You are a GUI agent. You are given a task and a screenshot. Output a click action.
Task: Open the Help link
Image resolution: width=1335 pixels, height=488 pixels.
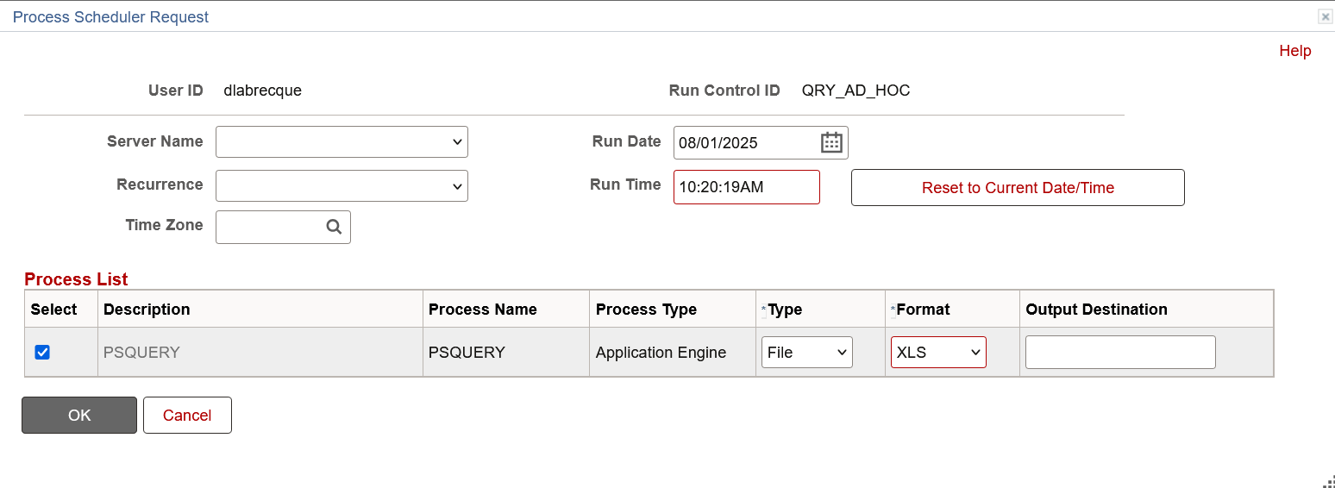tap(1294, 51)
